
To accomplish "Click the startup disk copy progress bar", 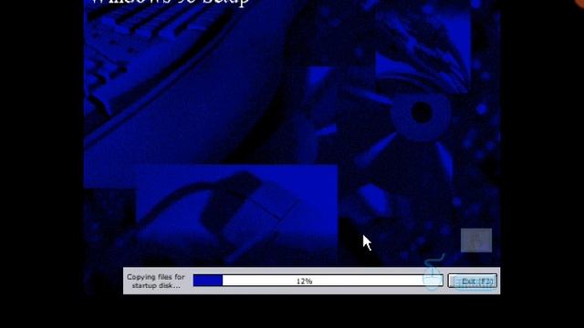I will (318, 281).
